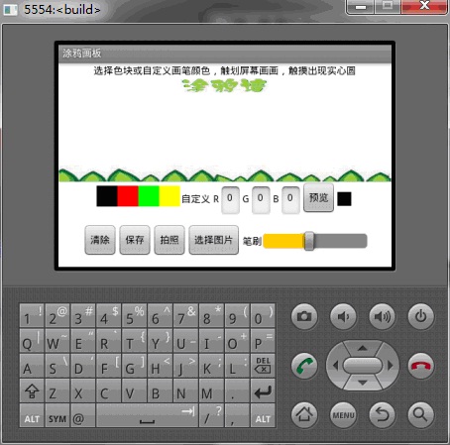Click the green call button
Screen dimensions: 450x445
coord(304,366)
